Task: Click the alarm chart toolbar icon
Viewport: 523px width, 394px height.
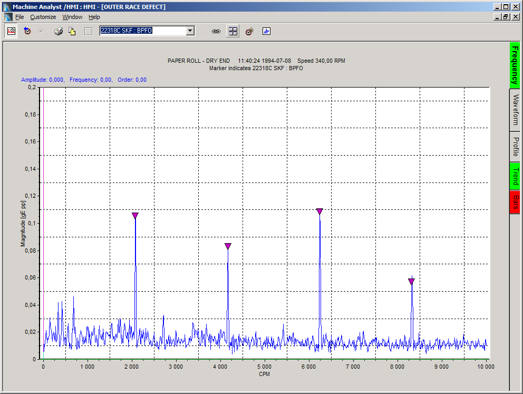Action: [x=12, y=31]
